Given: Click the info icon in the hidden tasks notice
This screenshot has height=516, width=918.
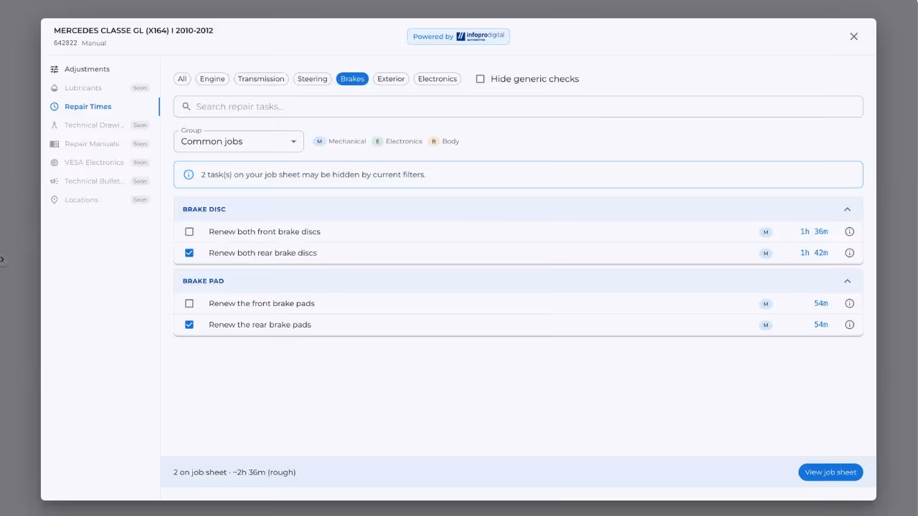Looking at the screenshot, I should click(x=189, y=175).
